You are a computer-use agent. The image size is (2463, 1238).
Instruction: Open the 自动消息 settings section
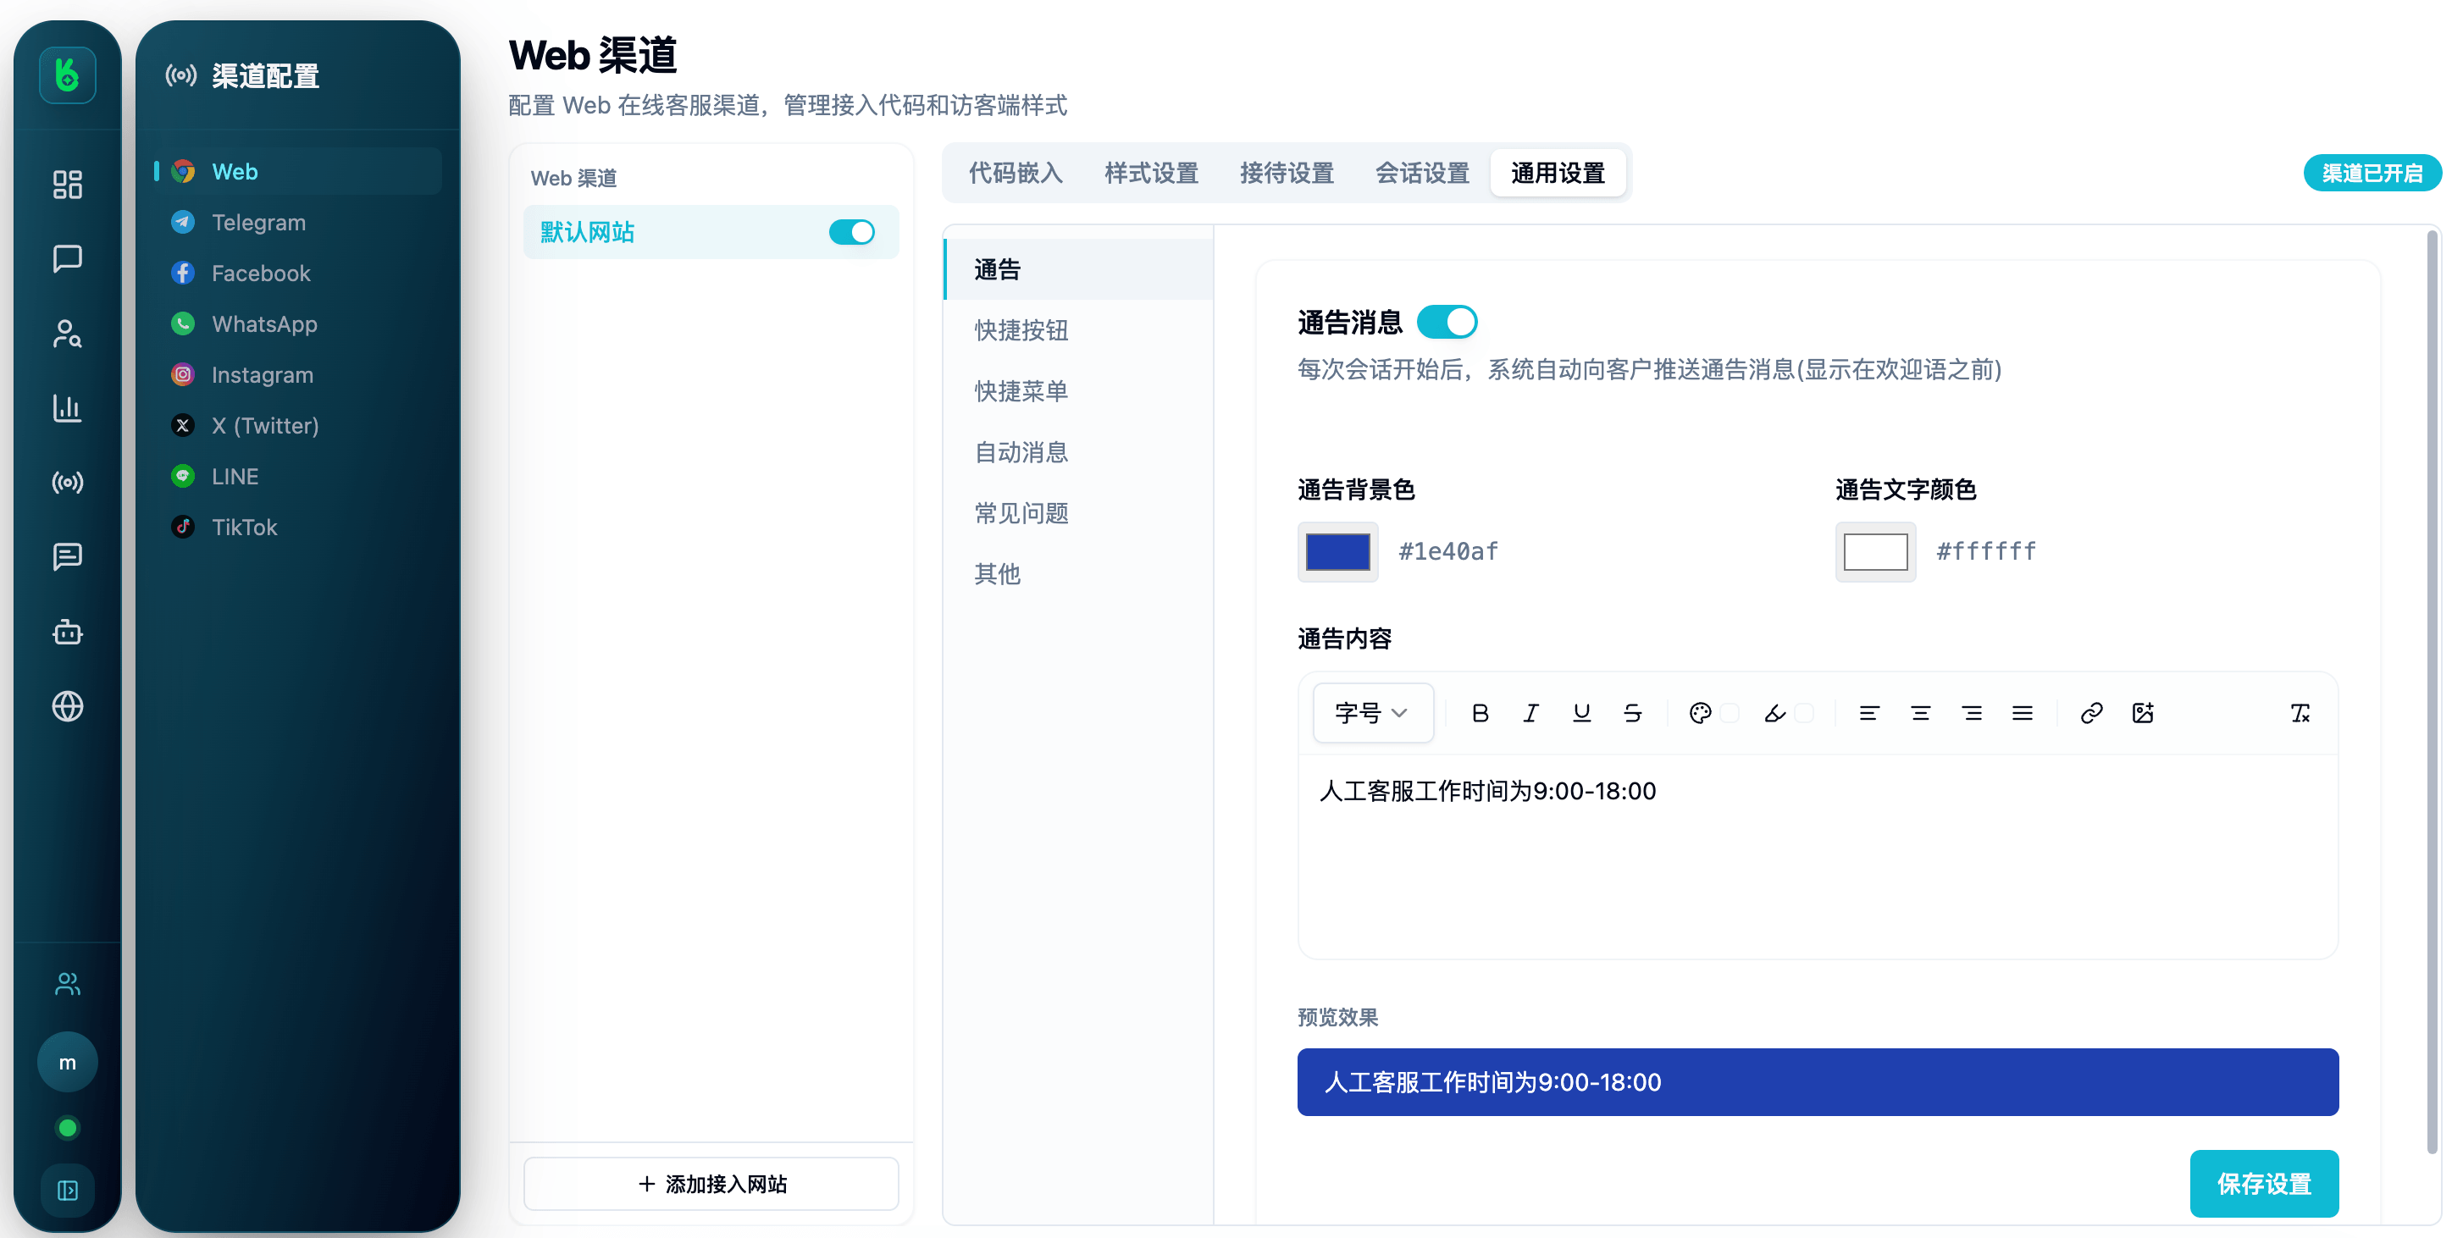1078,452
